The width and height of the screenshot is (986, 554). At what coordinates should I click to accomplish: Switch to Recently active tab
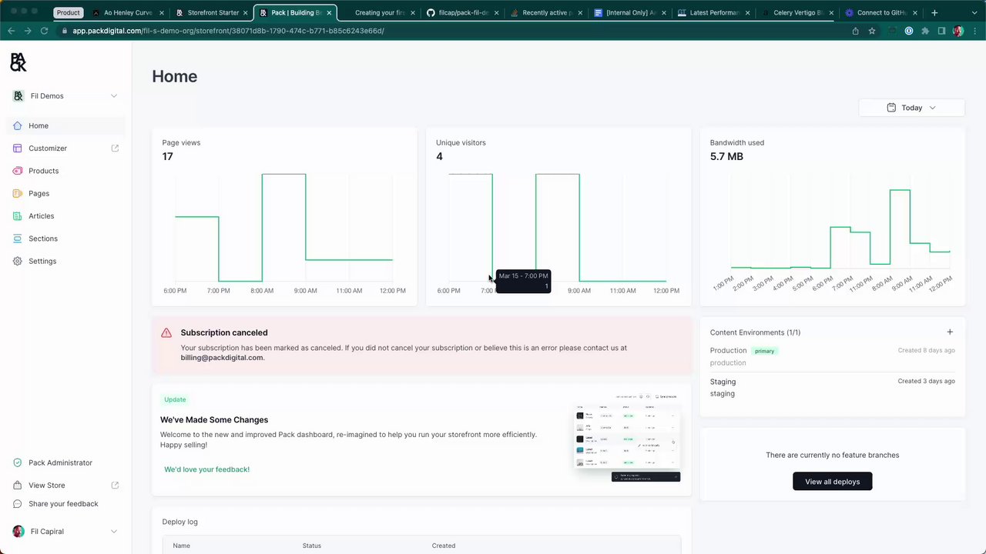pos(546,12)
